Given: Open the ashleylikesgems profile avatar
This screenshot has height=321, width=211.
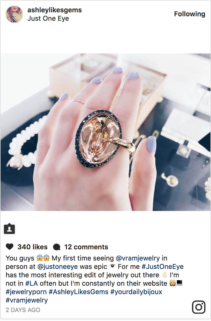Looking at the screenshot, I should (14, 14).
